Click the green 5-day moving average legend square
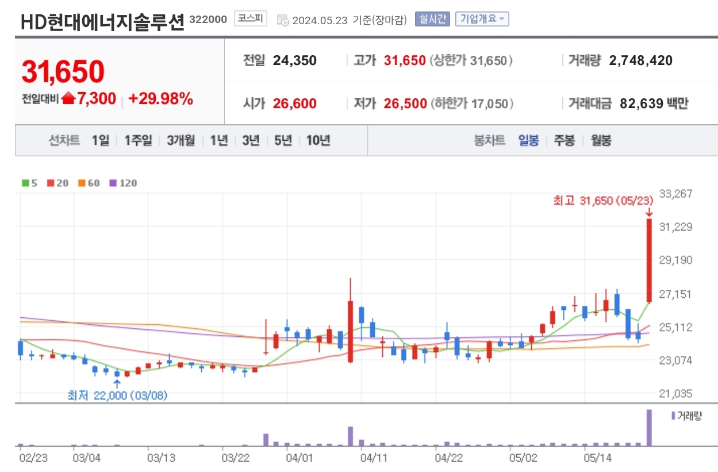This screenshot has width=718, height=472. click(25, 183)
